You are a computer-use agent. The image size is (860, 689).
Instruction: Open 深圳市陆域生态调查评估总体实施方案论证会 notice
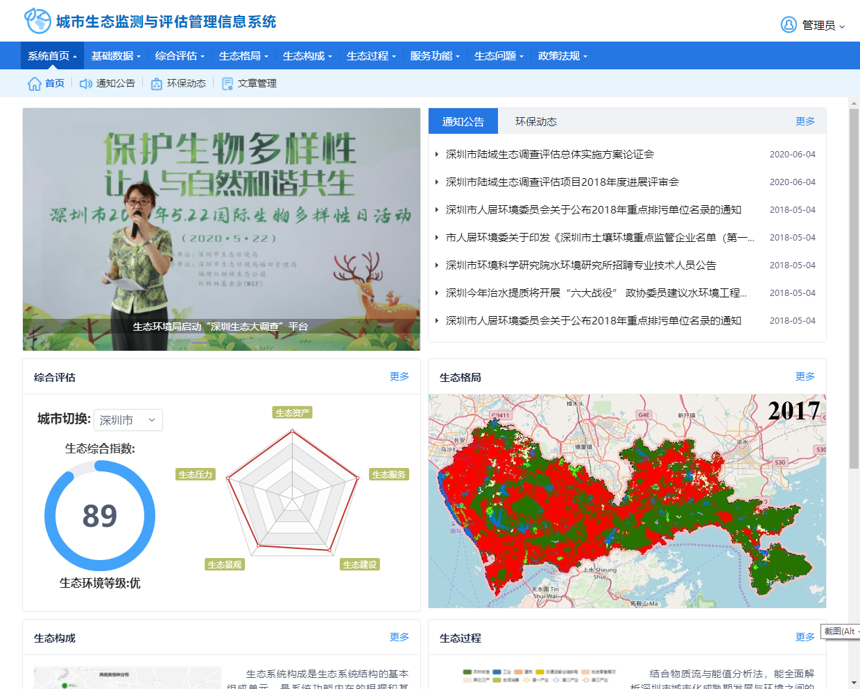(x=549, y=155)
